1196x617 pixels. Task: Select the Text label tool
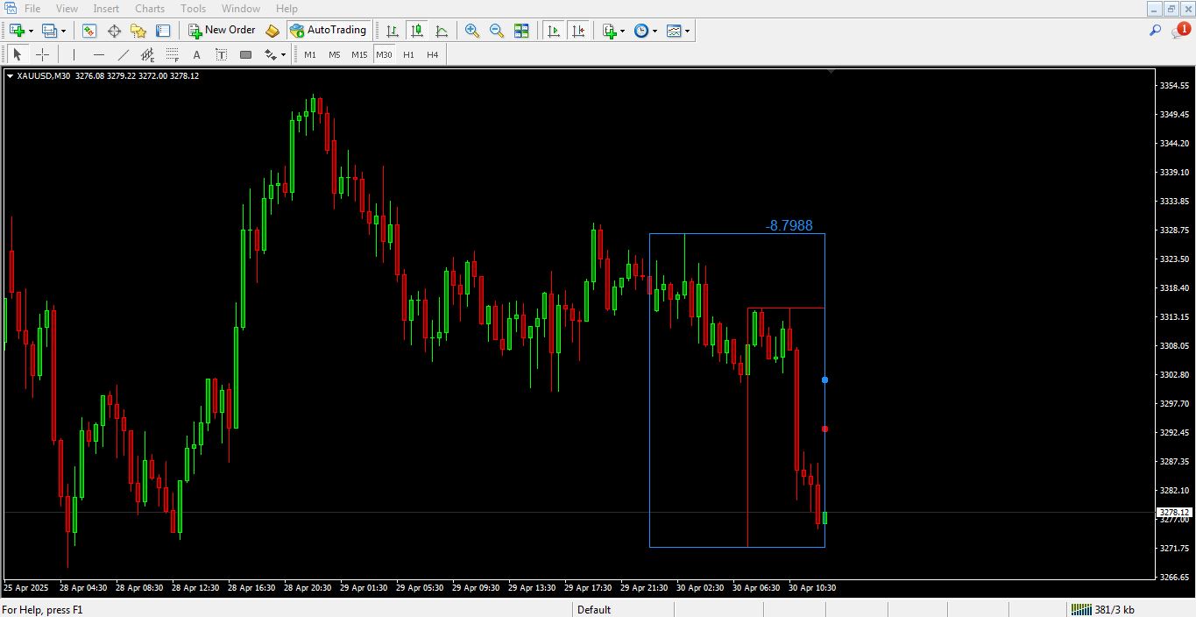point(220,54)
